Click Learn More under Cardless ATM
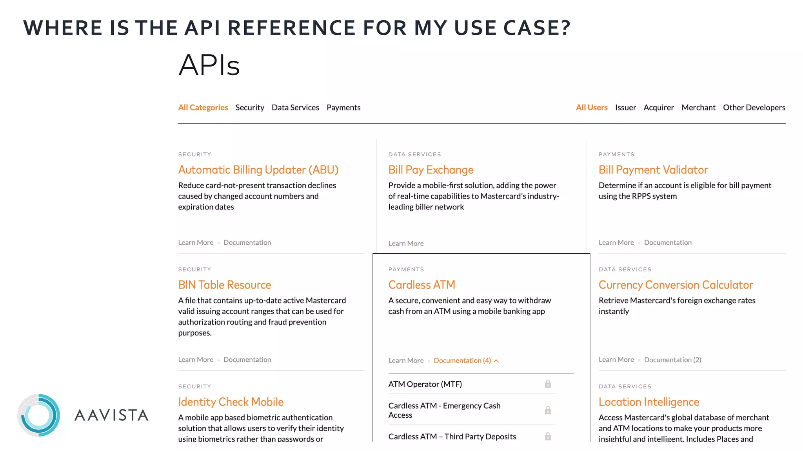 (x=406, y=361)
